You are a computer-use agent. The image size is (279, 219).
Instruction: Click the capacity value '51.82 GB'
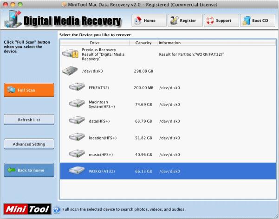click(x=143, y=138)
